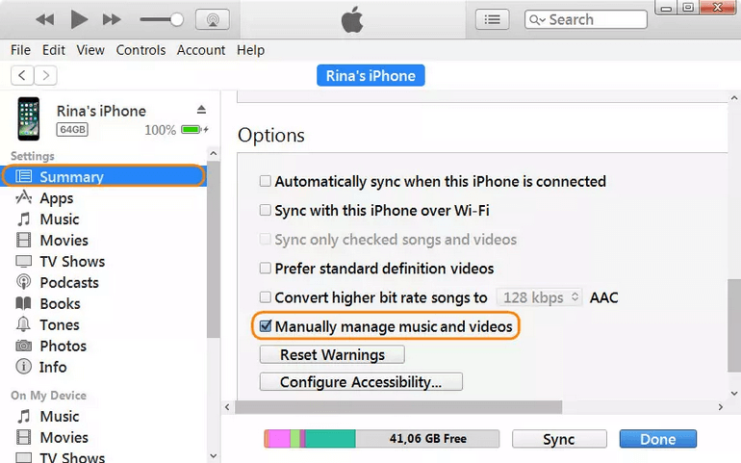Click the search magnifier dropdown icon
The height and width of the screenshot is (463, 741).
(537, 19)
